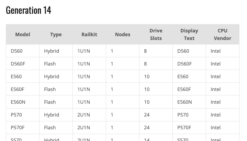Select the Intel vendor cell for D560
This screenshot has height=141, width=247.
[x=216, y=51]
